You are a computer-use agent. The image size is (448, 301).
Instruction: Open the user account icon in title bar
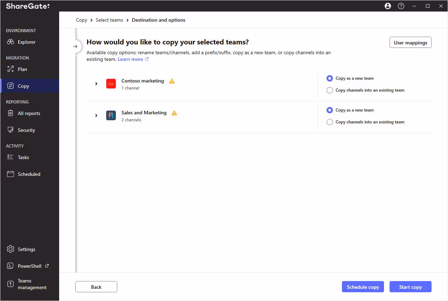tap(388, 6)
